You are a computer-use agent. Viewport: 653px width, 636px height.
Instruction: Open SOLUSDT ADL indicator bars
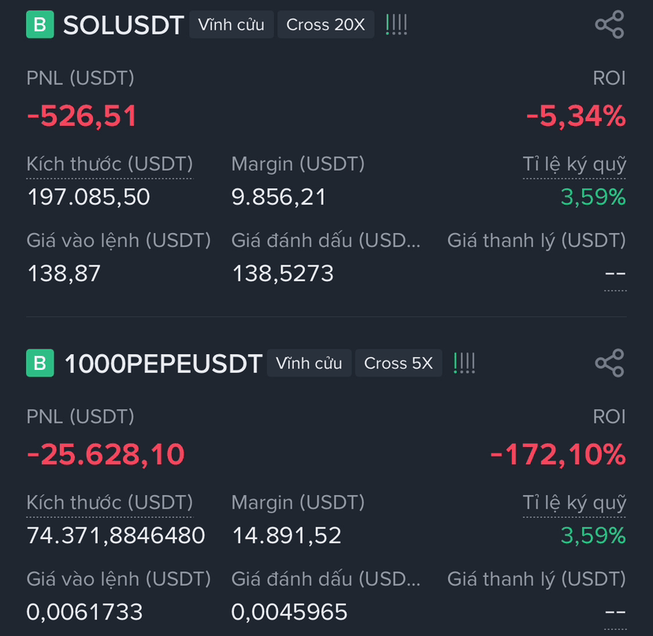pyautogui.click(x=396, y=24)
